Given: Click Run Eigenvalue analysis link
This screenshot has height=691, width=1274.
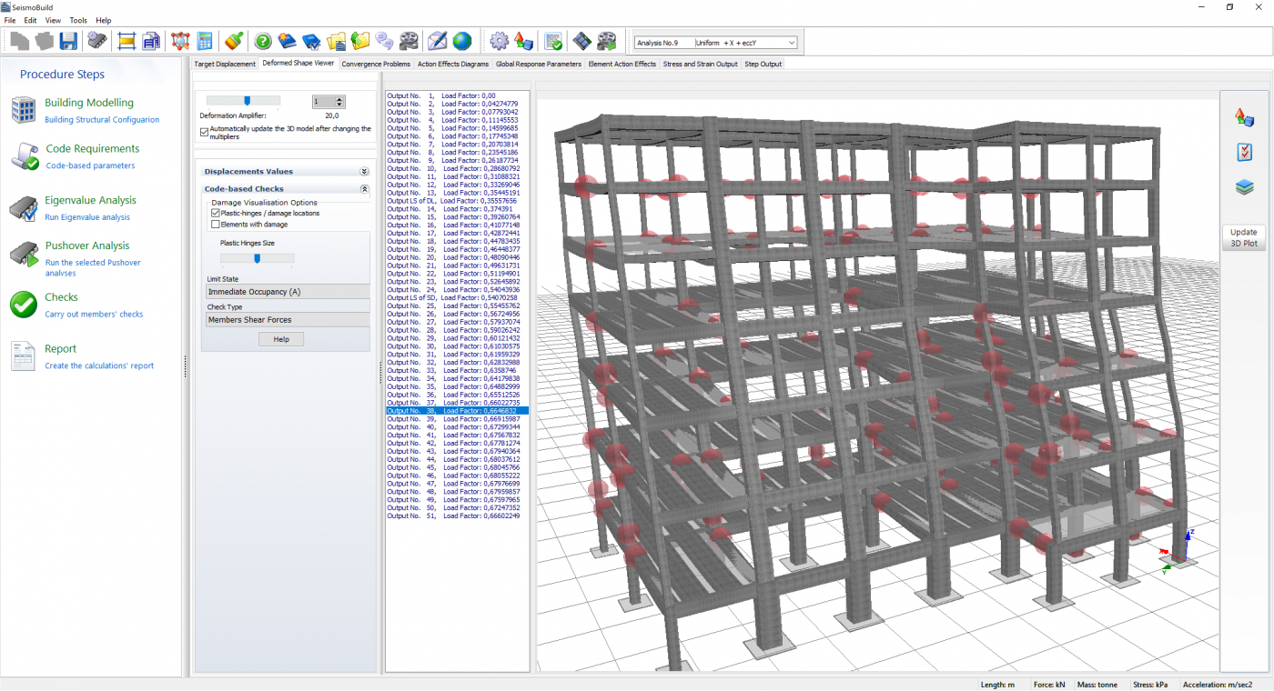Looking at the screenshot, I should 87,217.
